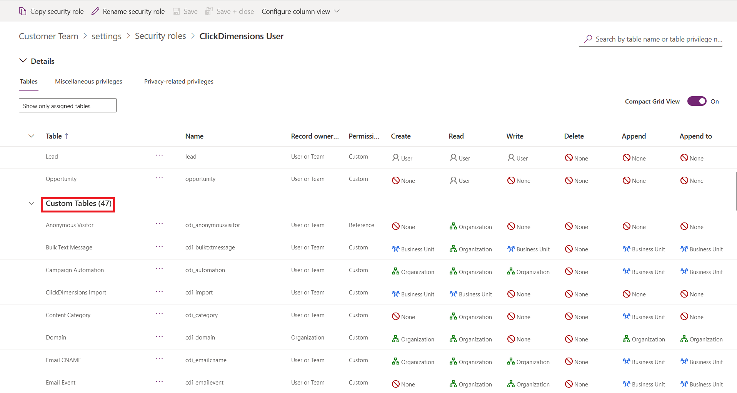
Task: Open more options for Email Event row
Action: pyautogui.click(x=159, y=381)
